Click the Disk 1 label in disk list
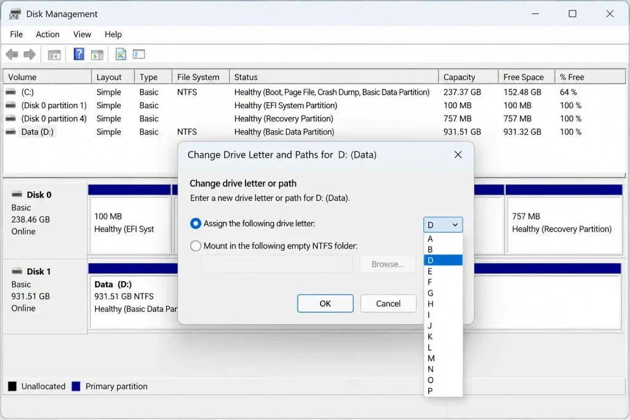This screenshot has width=630, height=420. coord(39,271)
